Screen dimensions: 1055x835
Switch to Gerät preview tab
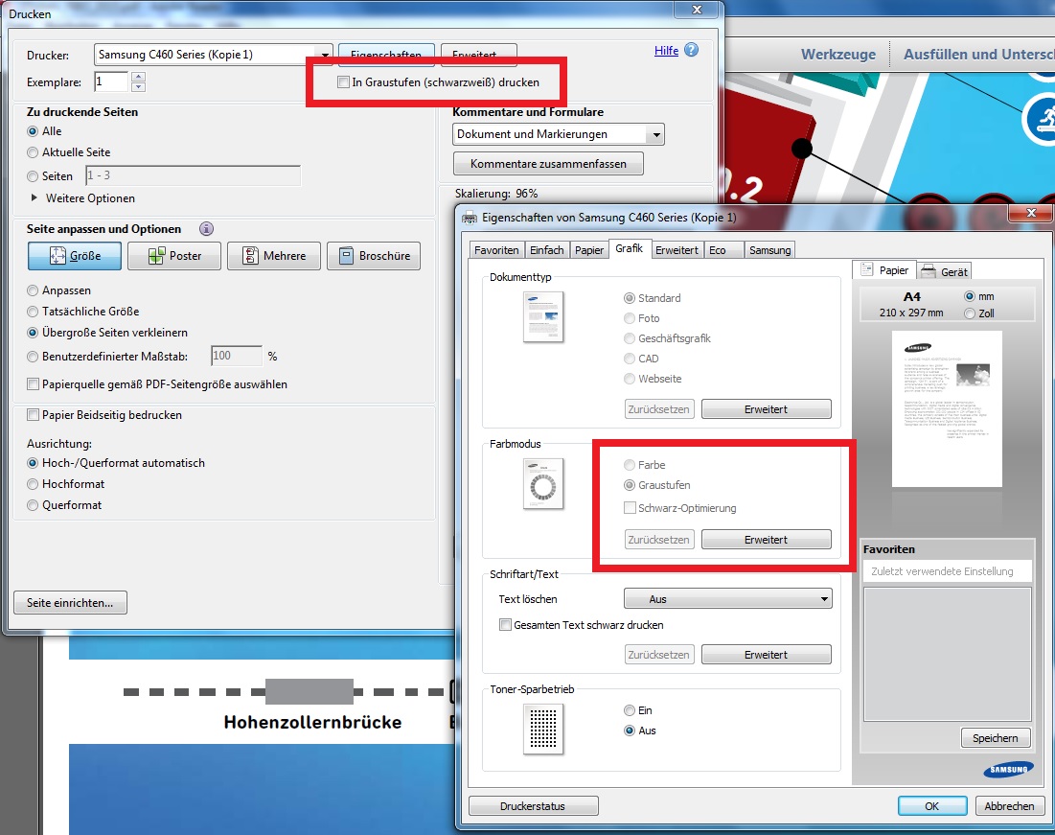pyautogui.click(x=945, y=271)
